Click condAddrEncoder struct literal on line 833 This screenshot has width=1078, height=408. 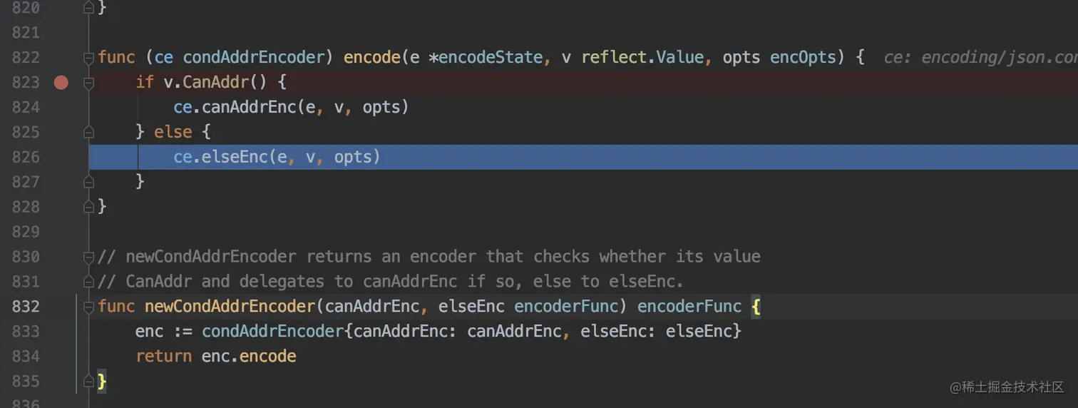[x=272, y=331]
